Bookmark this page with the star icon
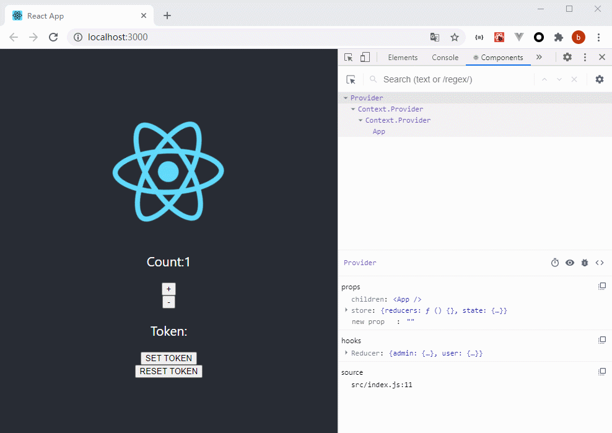This screenshot has width=612, height=433. (454, 37)
